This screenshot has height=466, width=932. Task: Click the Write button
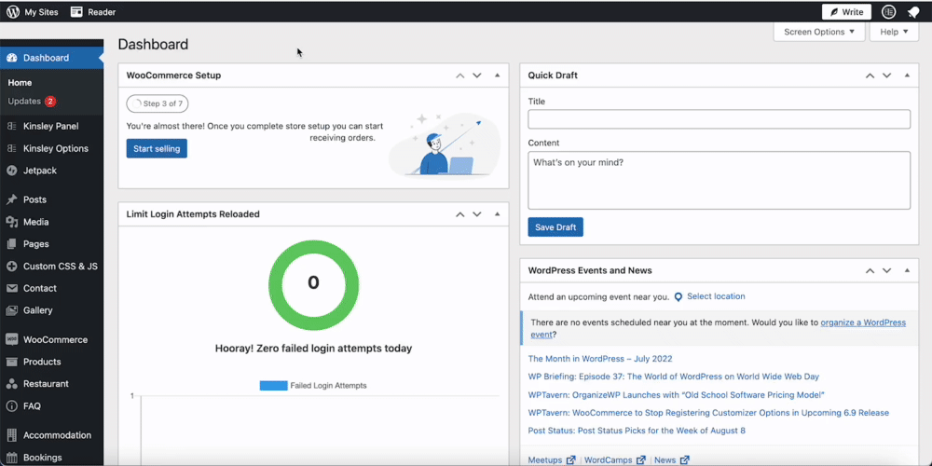pos(846,12)
